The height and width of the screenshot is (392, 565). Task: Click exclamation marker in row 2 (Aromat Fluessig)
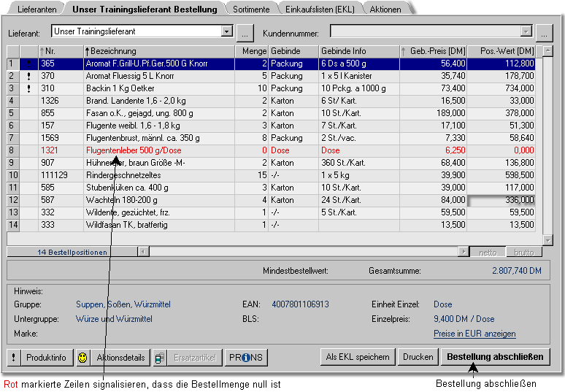coord(28,76)
